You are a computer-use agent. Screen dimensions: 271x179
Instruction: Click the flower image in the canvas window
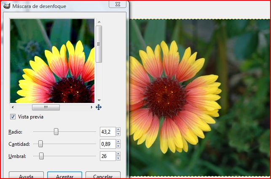[200, 97]
